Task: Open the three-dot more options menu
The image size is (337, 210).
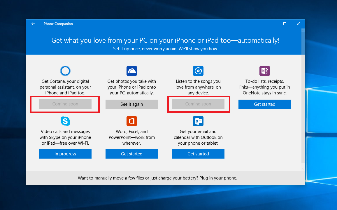Action: tap(298, 178)
